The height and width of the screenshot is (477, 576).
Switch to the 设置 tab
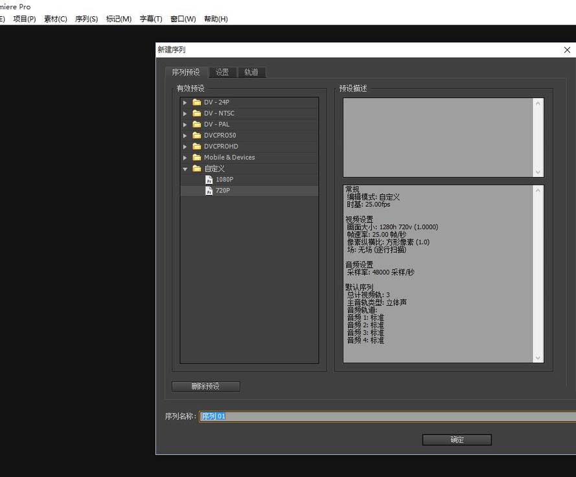click(x=222, y=72)
